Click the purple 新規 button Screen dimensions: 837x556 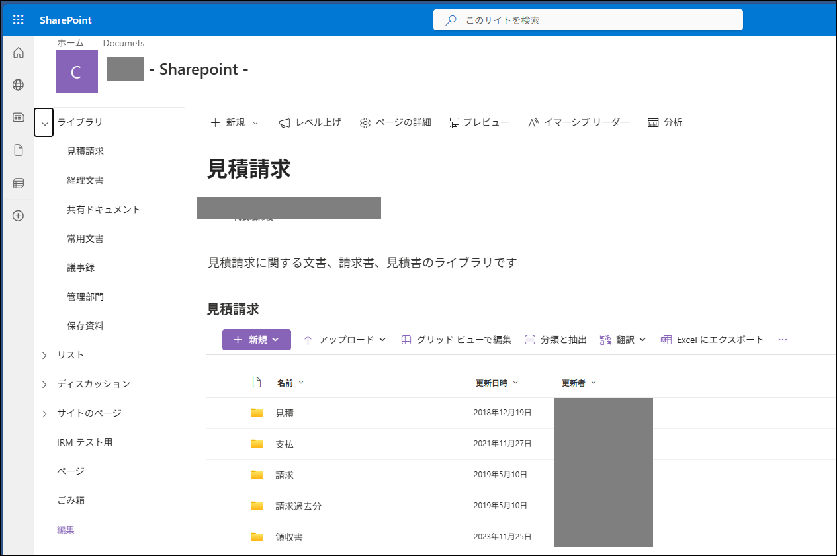[256, 339]
